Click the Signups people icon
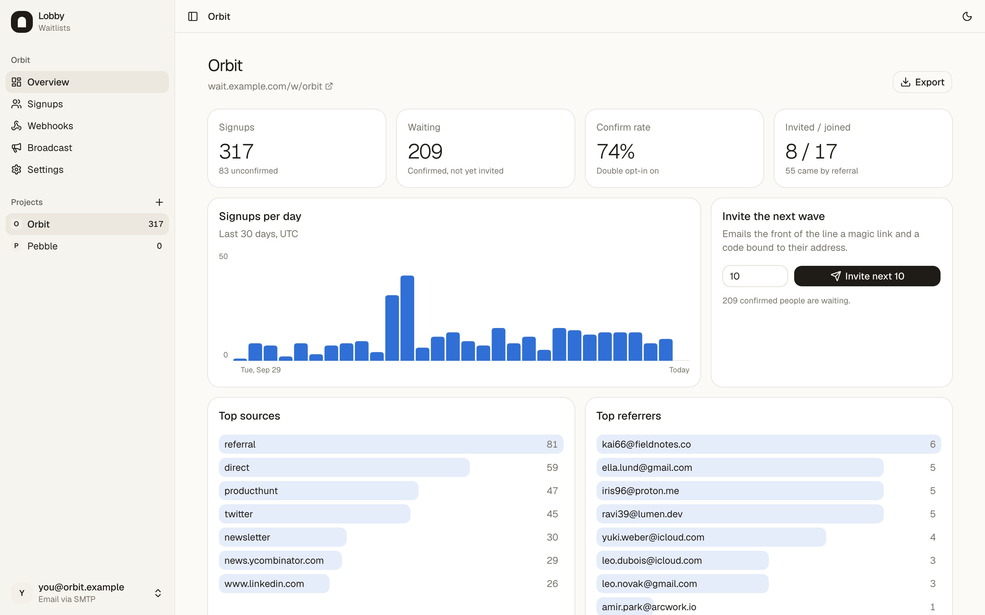 pyautogui.click(x=16, y=104)
